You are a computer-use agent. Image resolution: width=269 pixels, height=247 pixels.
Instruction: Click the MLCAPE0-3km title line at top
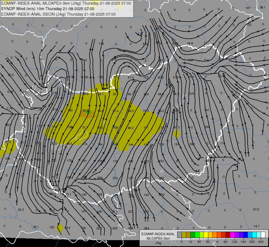(x=66, y=3)
